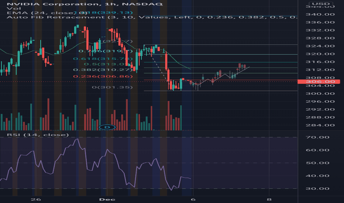Click the '26' date on the time axis

pos(36,199)
